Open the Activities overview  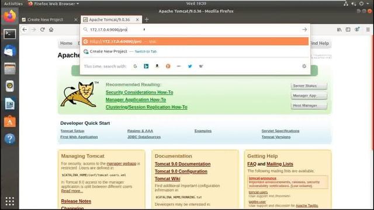[13, 3]
